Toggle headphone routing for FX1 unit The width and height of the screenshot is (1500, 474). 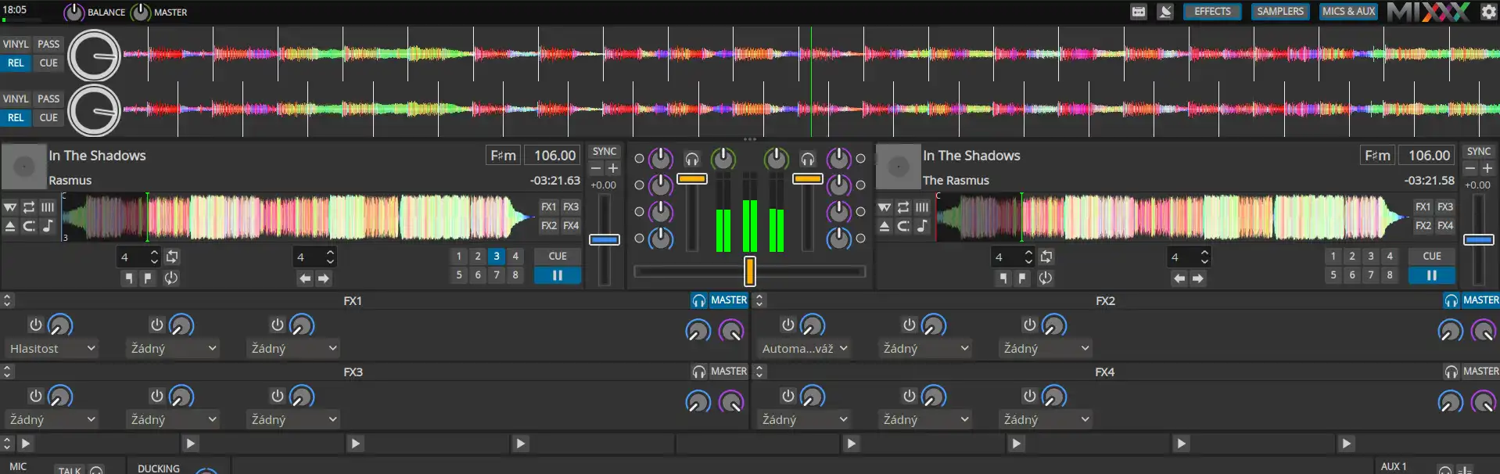pyautogui.click(x=698, y=300)
